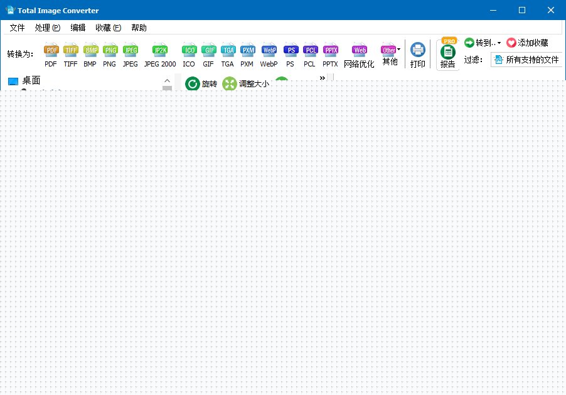Maximize the Total Image Converter window
Viewport: 566px width, 395px height.
522,10
